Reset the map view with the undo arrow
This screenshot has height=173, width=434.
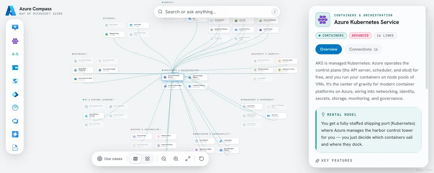pos(201,159)
